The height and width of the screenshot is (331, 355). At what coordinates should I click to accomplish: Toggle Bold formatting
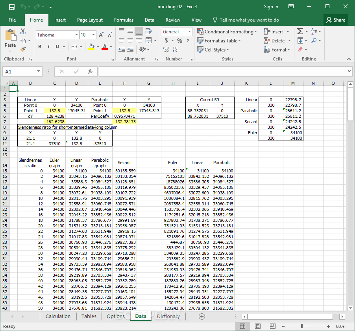[40, 47]
